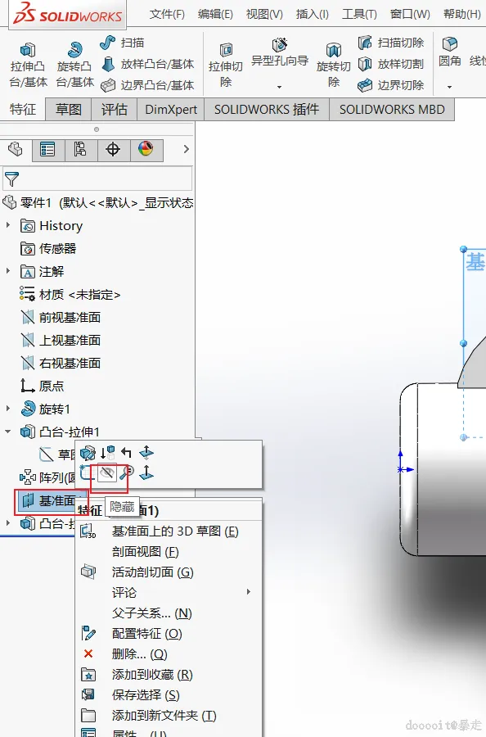
Task: Click the filter funnel icon
Action: (11, 179)
